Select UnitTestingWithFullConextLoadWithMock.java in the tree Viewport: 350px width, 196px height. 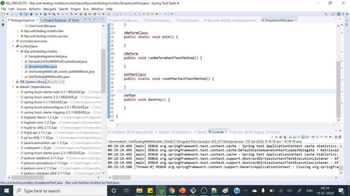pos(61,71)
